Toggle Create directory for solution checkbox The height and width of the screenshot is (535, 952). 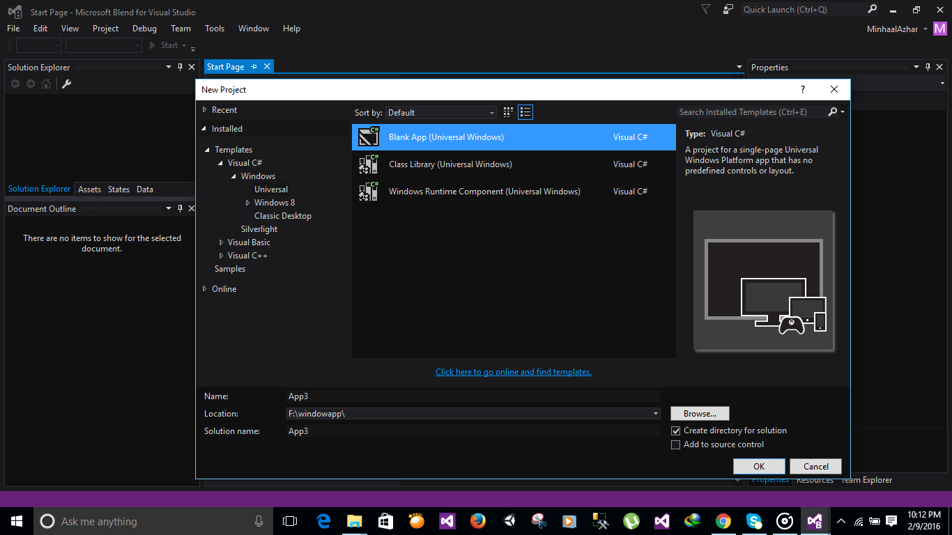click(x=675, y=431)
